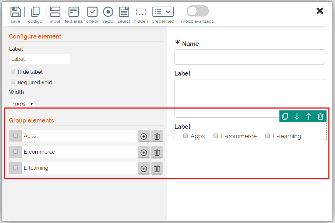Toggle the modo avanzado switch
The image size is (335, 223).
pos(197,11)
